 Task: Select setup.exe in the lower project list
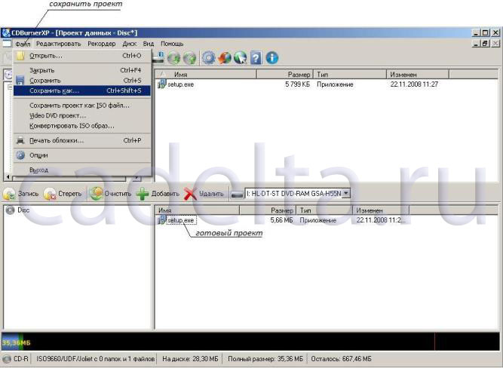[x=180, y=220]
